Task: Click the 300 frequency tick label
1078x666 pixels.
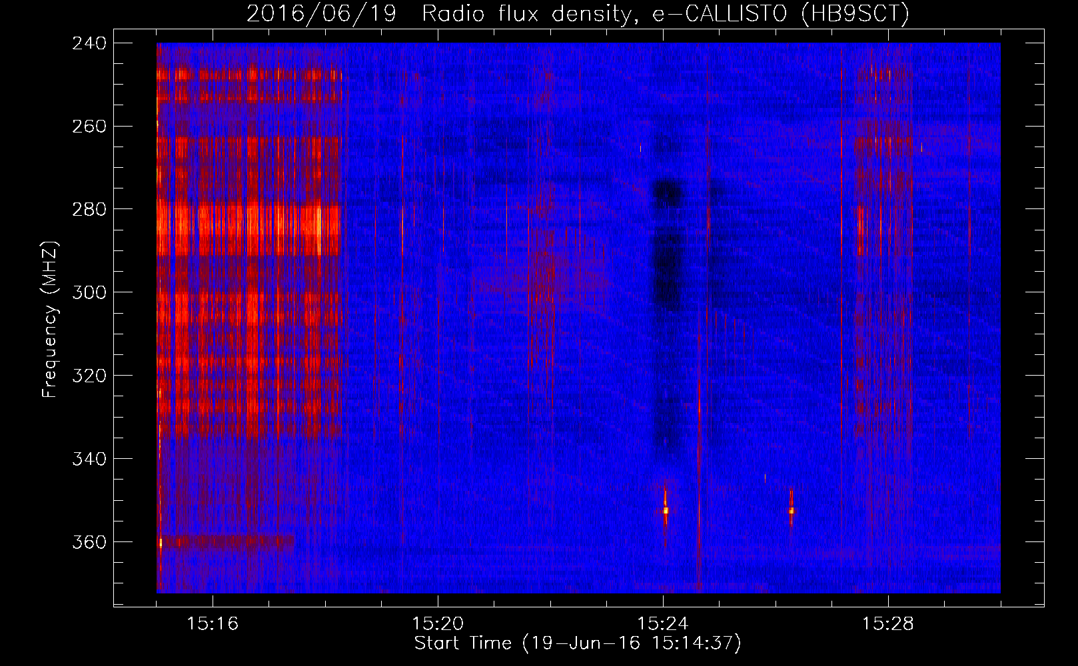Action: 89,293
